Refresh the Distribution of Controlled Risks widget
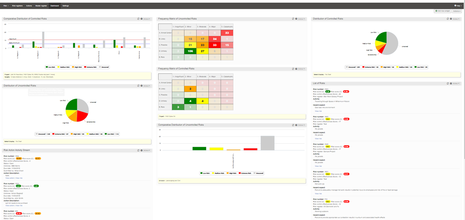465x220 pixels. [448, 19]
